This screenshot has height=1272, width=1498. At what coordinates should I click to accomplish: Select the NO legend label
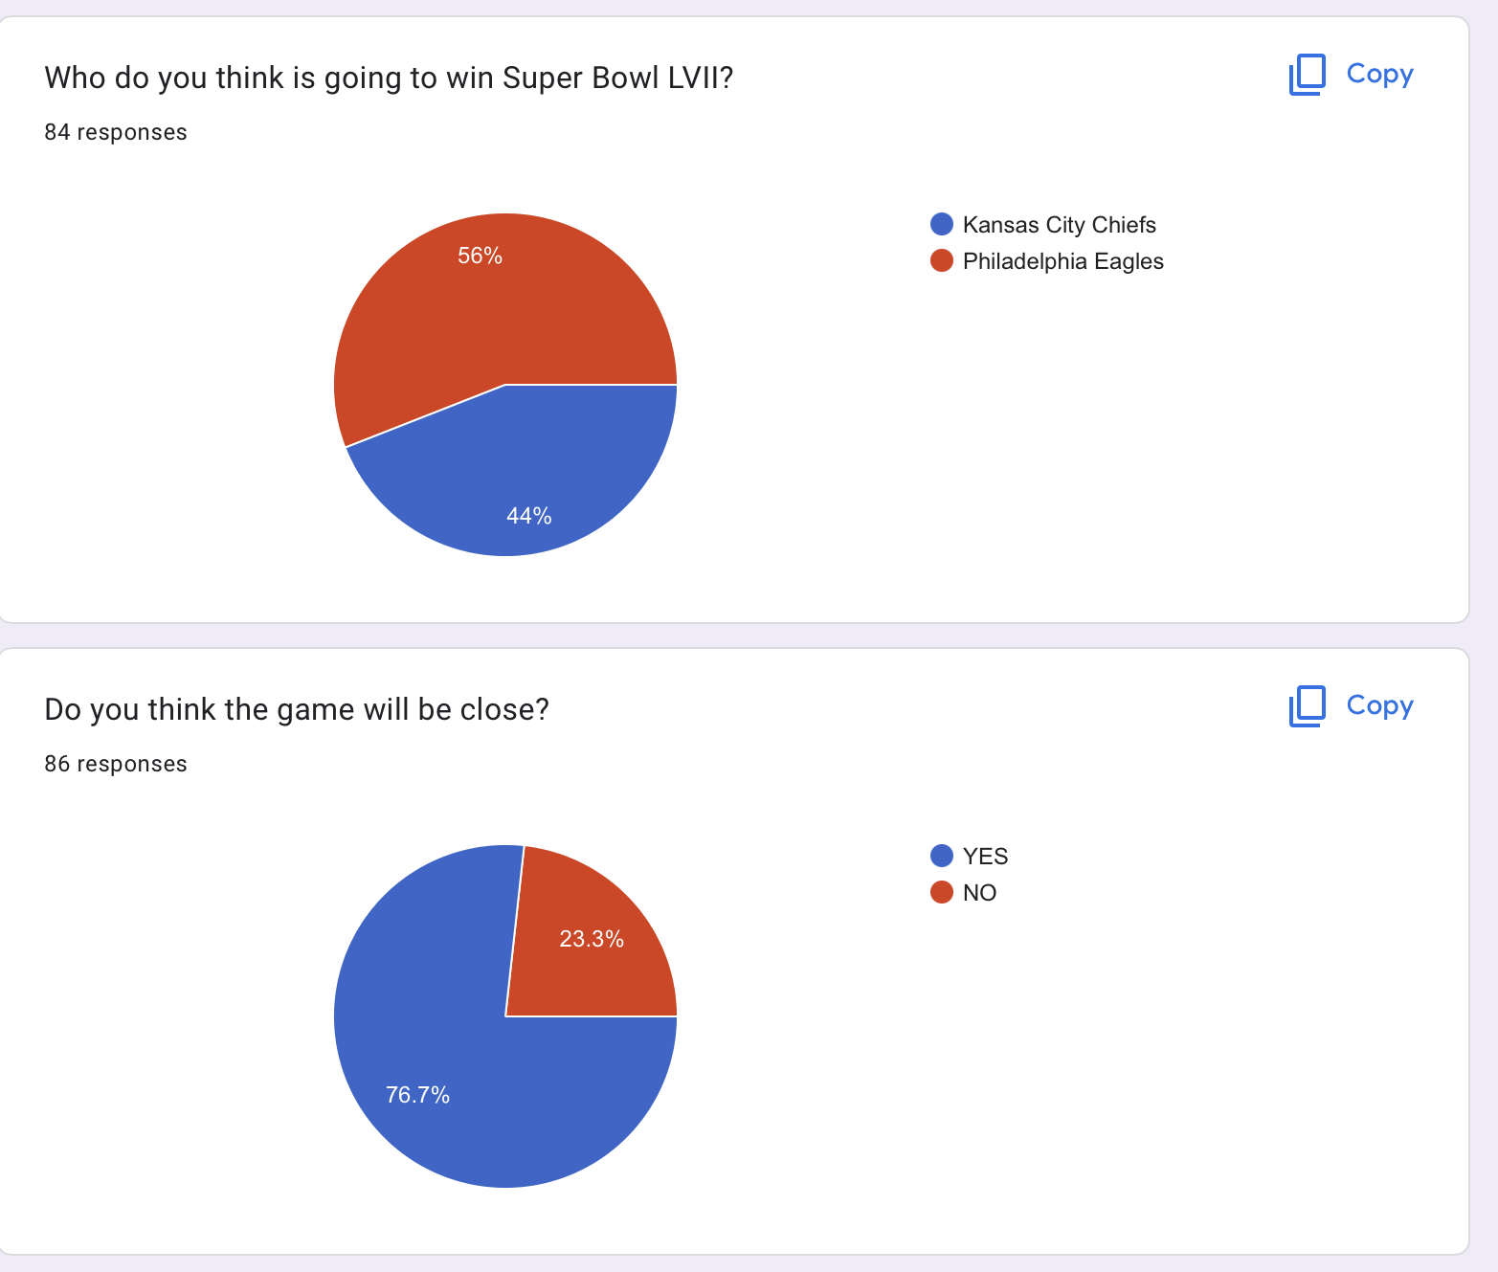click(x=979, y=893)
